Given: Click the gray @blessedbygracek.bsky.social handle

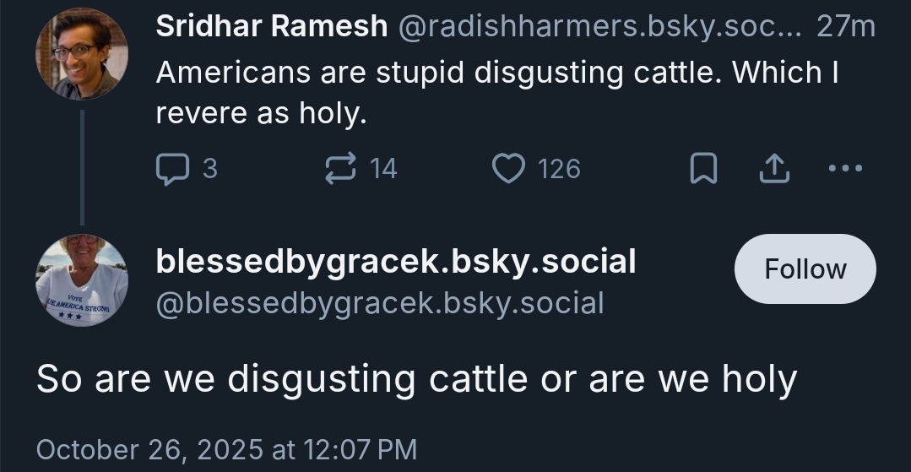Looking at the screenshot, I should (x=380, y=303).
